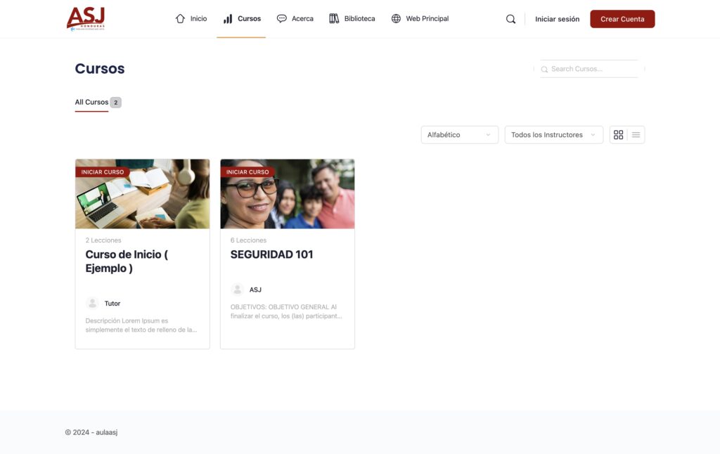
Task: Focus the Search Cursos input field
Action: 590,69
